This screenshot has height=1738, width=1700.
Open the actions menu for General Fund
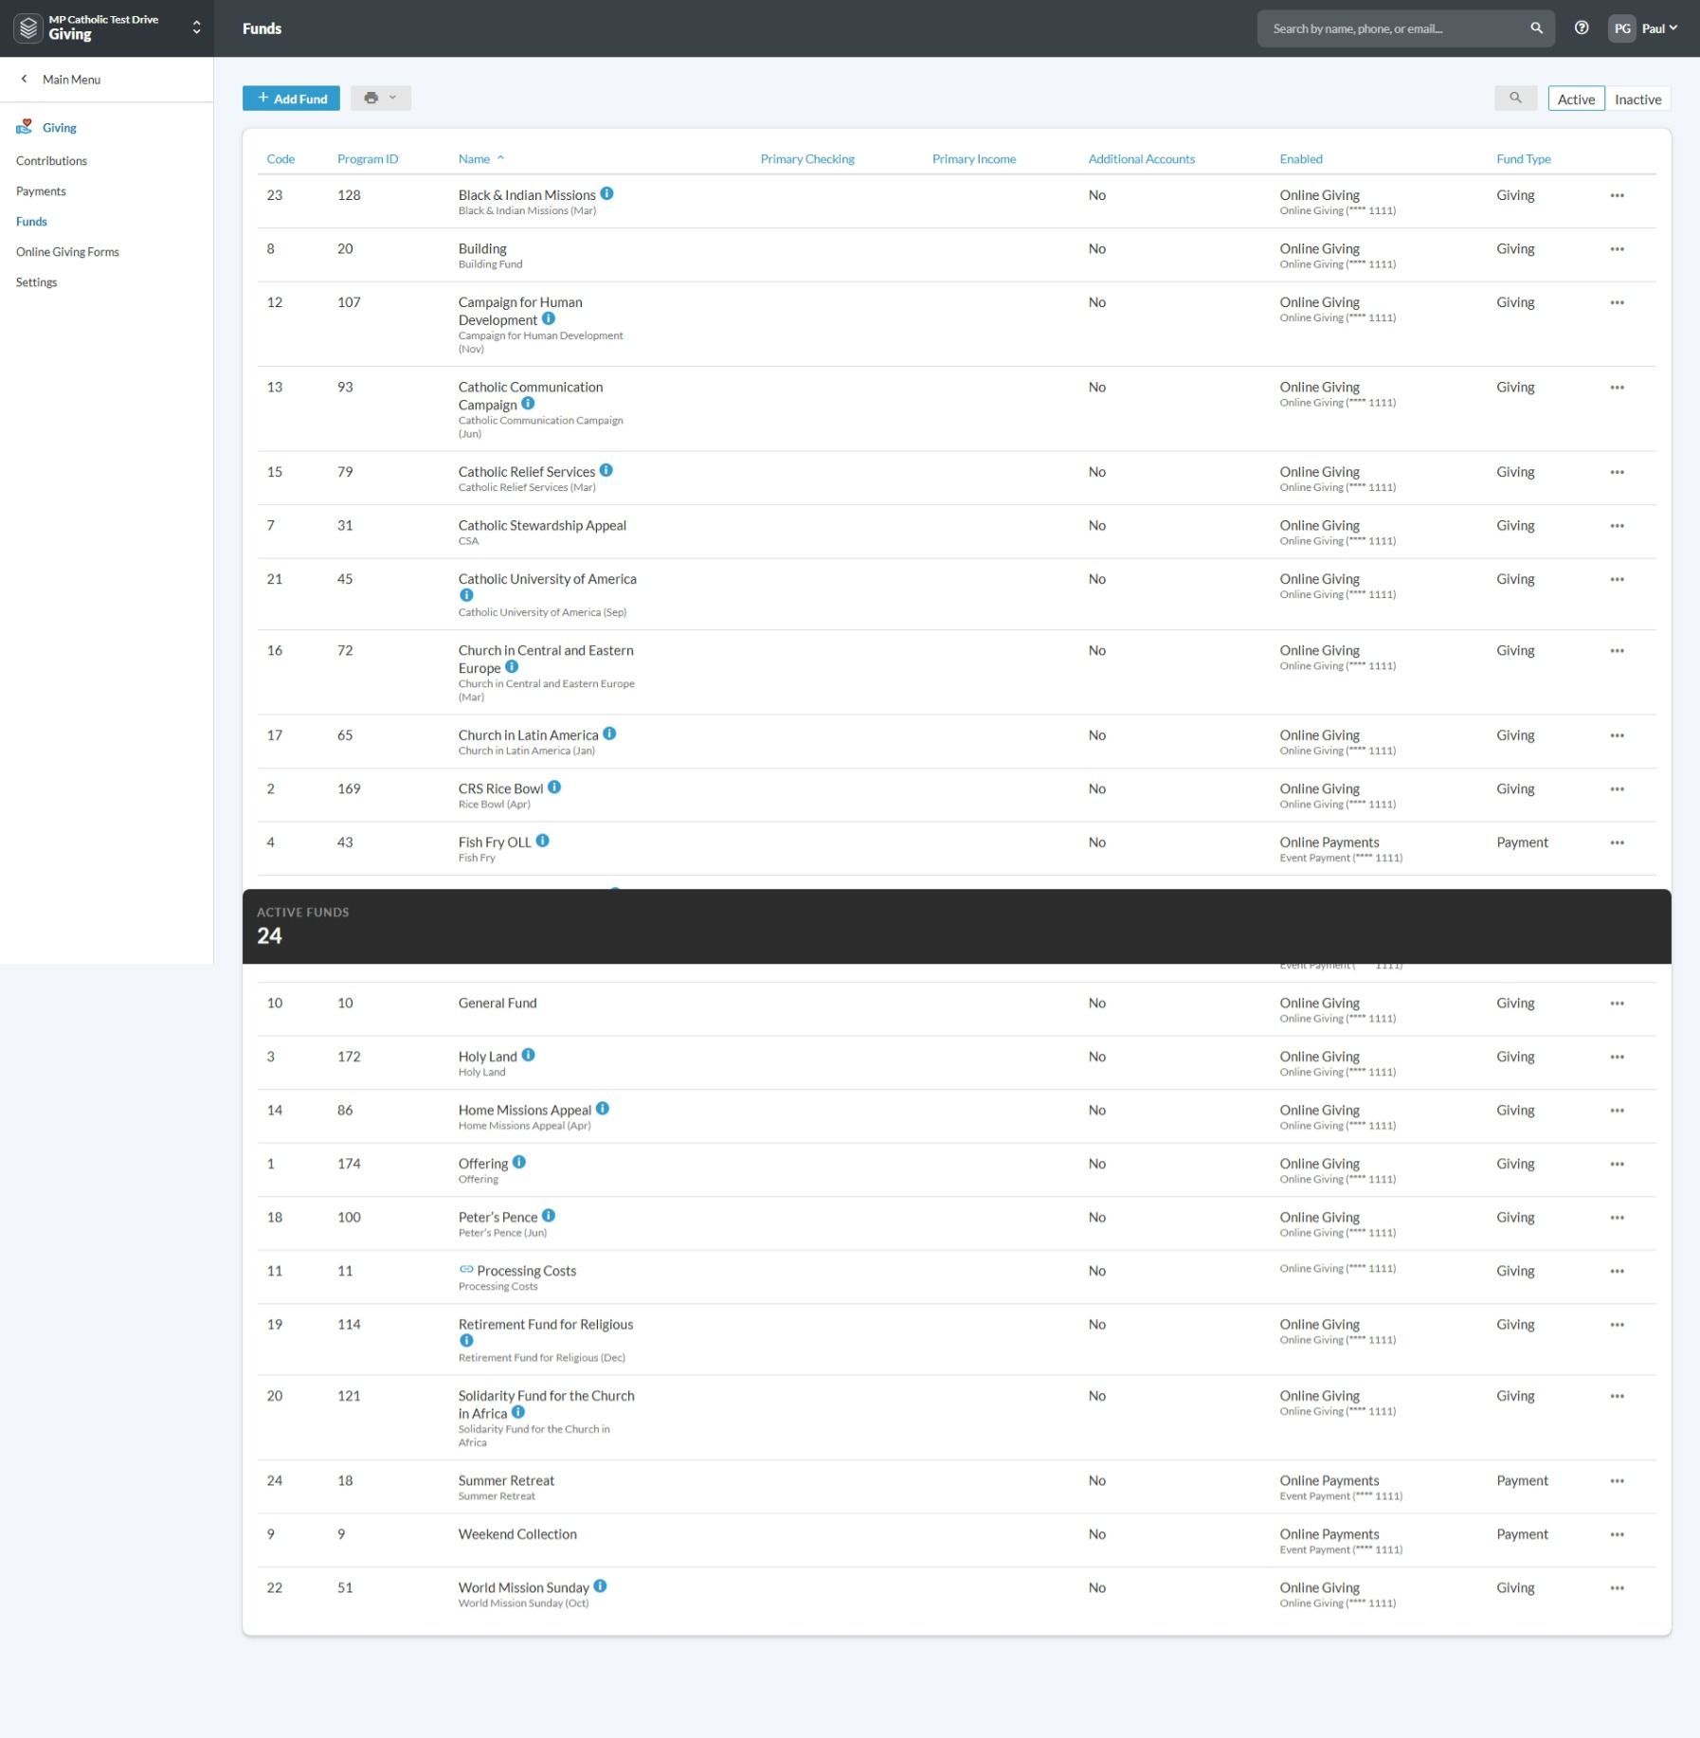tap(1617, 1004)
